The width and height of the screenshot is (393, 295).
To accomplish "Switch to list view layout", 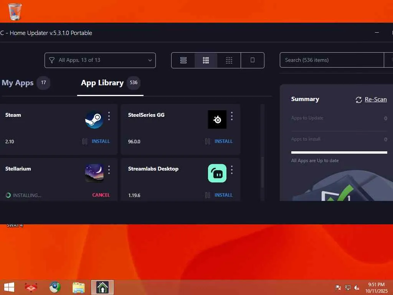I will pos(183,60).
